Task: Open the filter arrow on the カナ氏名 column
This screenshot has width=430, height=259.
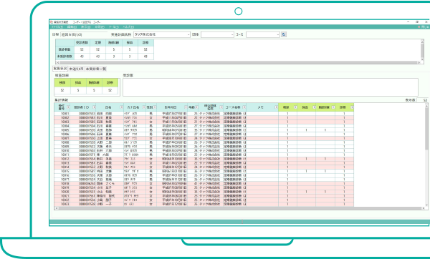Action: pyautogui.click(x=144, y=107)
